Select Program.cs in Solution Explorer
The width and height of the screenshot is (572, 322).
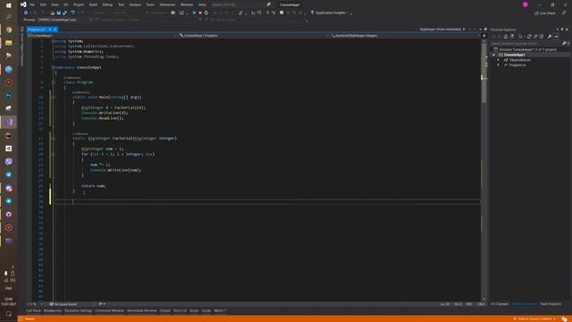517,65
